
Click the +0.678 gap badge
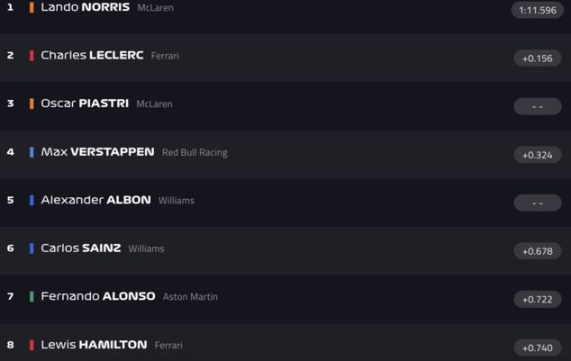coord(538,251)
